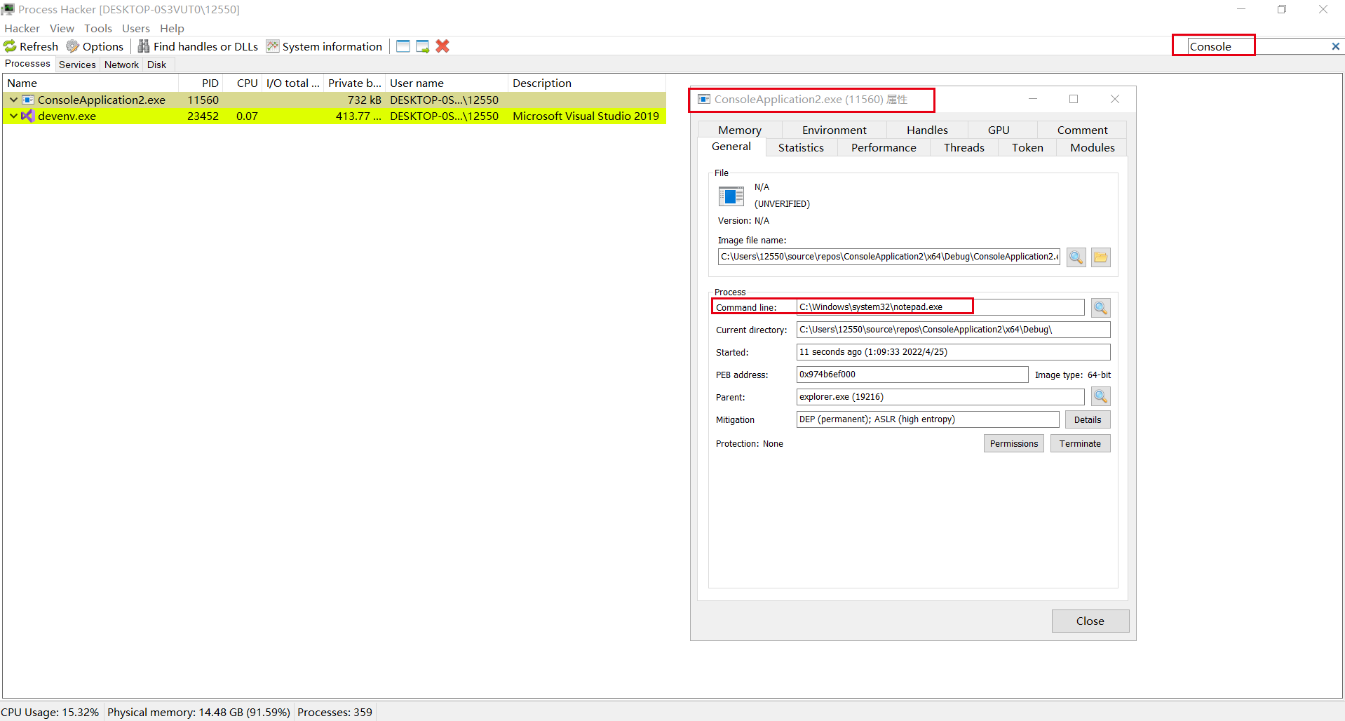Click the red X kill window icon
Viewport: 1345px width, 721px height.
point(442,46)
